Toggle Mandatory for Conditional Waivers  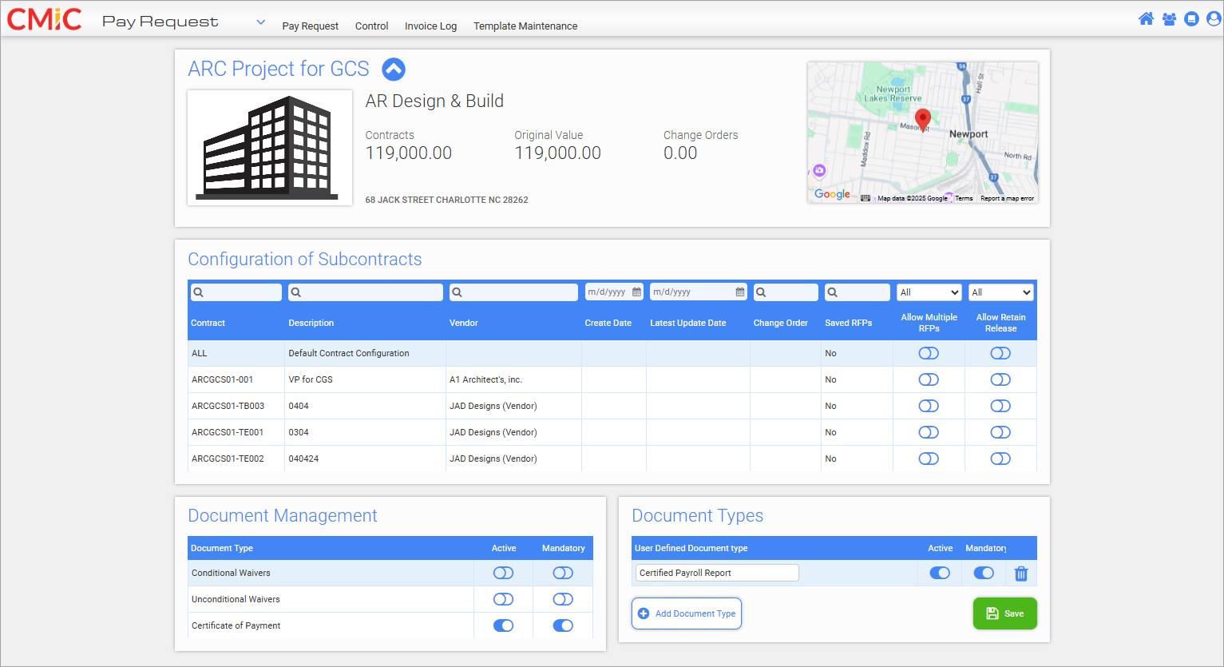click(563, 573)
